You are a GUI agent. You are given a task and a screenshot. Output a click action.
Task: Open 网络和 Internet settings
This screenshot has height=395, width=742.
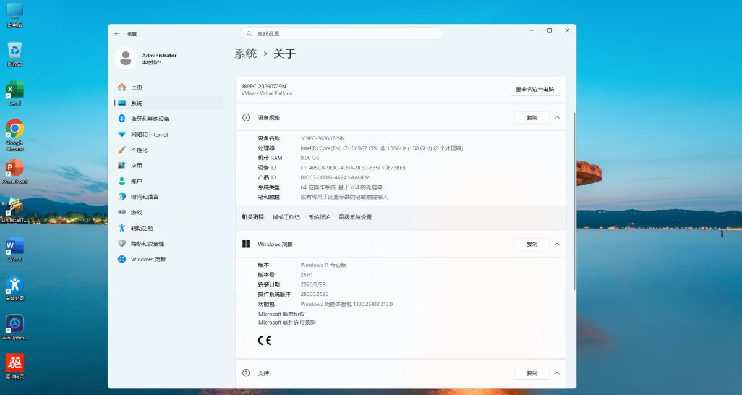point(169,134)
